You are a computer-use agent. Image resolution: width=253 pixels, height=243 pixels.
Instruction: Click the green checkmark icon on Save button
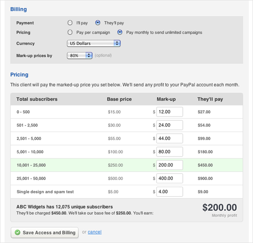[18, 232]
